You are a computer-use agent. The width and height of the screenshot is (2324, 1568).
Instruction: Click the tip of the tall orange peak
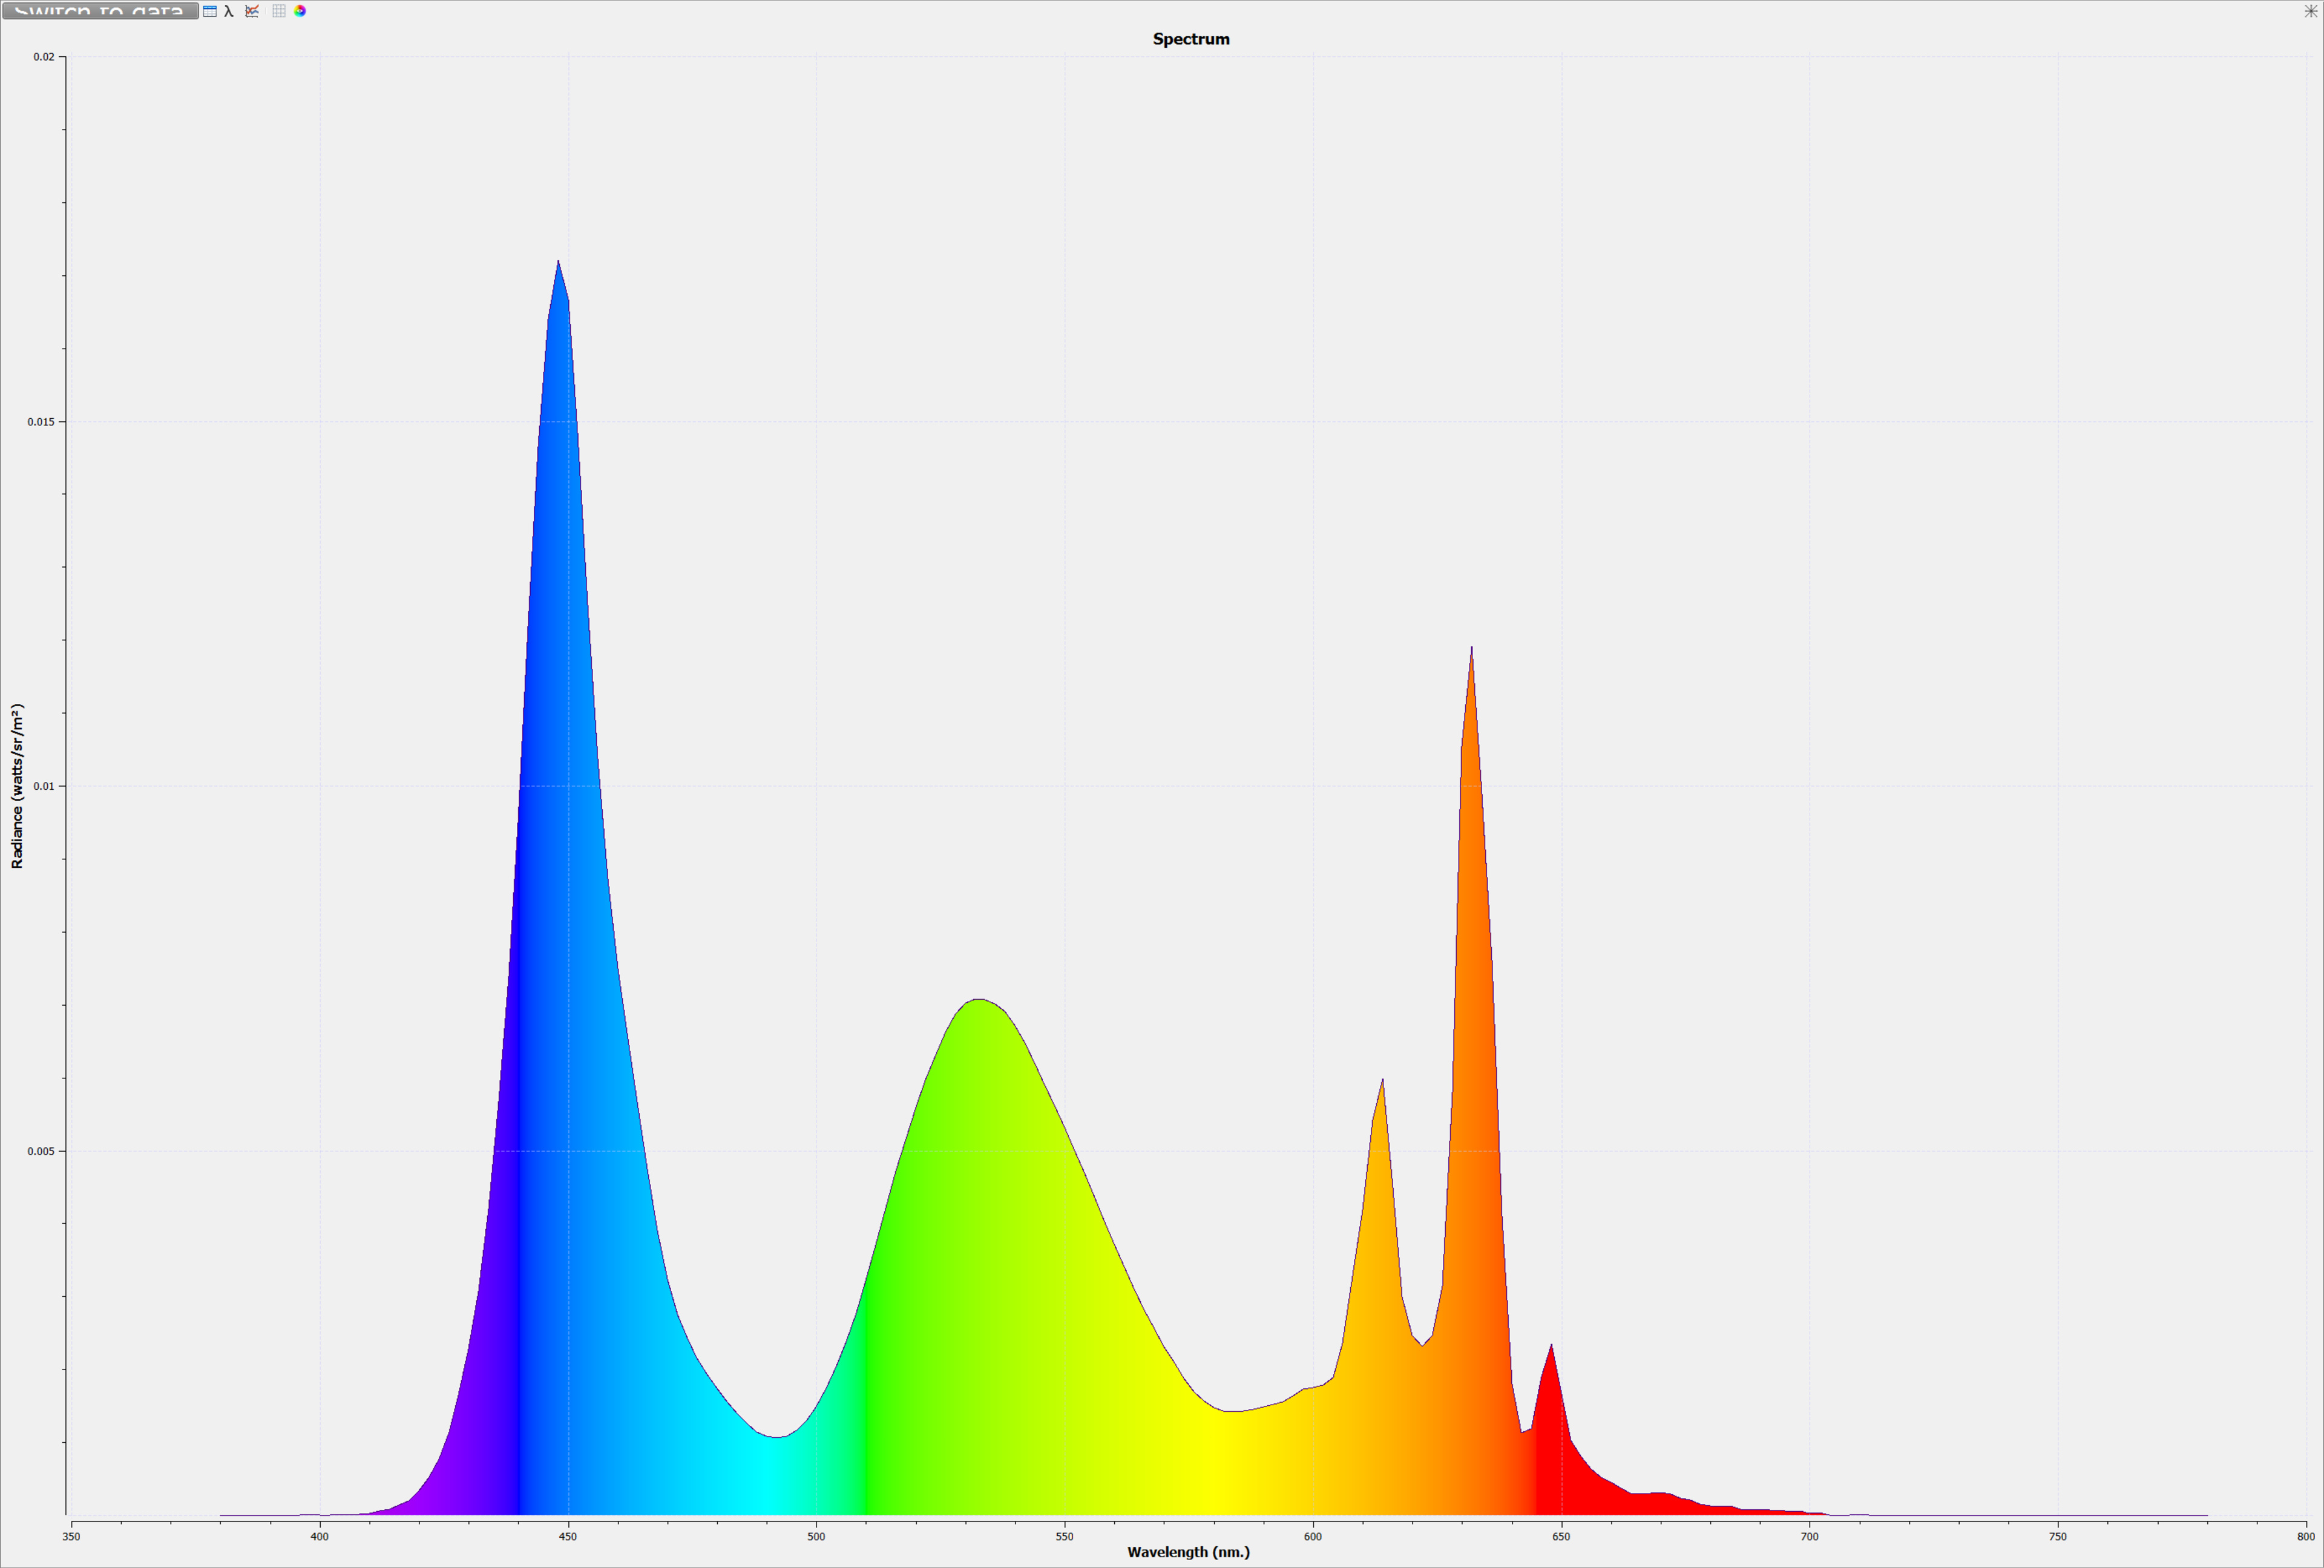[x=1471, y=649]
